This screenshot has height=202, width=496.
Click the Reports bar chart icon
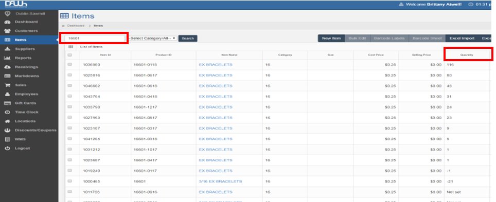click(8, 58)
